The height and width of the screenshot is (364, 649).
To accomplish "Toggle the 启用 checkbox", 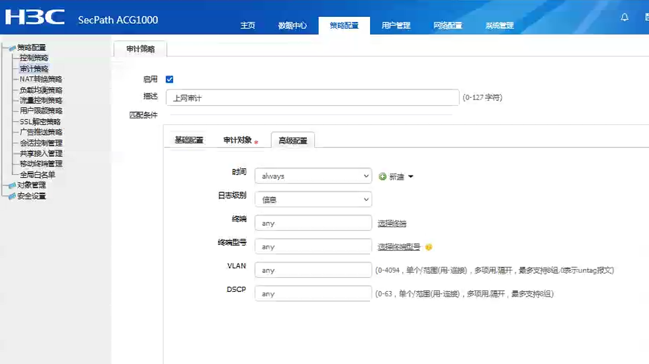I will click(x=169, y=79).
